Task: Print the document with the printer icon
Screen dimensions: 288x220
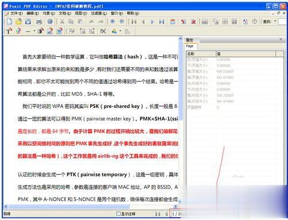Action: (39, 22)
